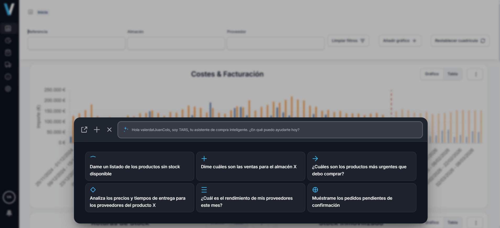Click the Añadir gráfico button
The height and width of the screenshot is (228, 500).
pyautogui.click(x=400, y=41)
